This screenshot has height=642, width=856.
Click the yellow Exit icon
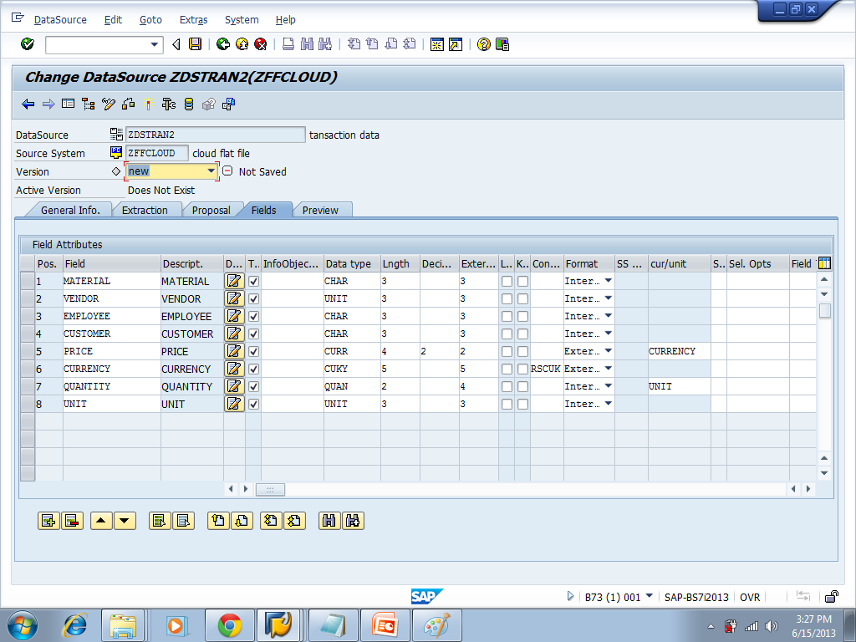coord(242,44)
